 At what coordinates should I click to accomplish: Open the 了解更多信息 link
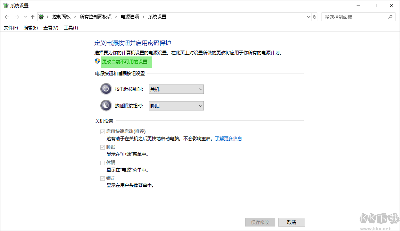click(x=228, y=138)
